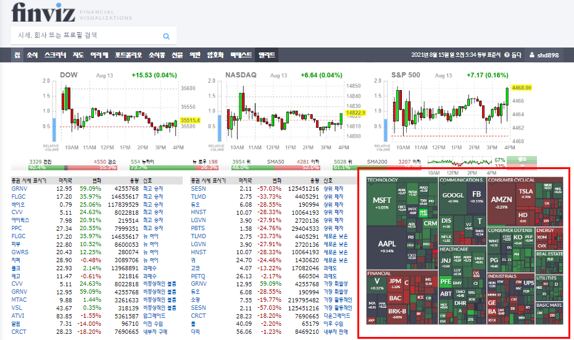Click the JNJ tile in heatmap

coord(446,262)
